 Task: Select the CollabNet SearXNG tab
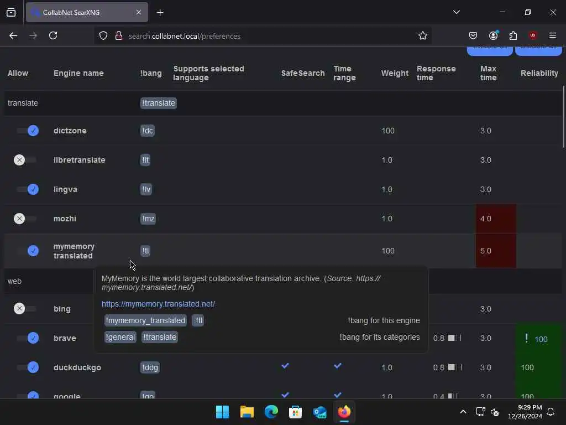point(87,12)
